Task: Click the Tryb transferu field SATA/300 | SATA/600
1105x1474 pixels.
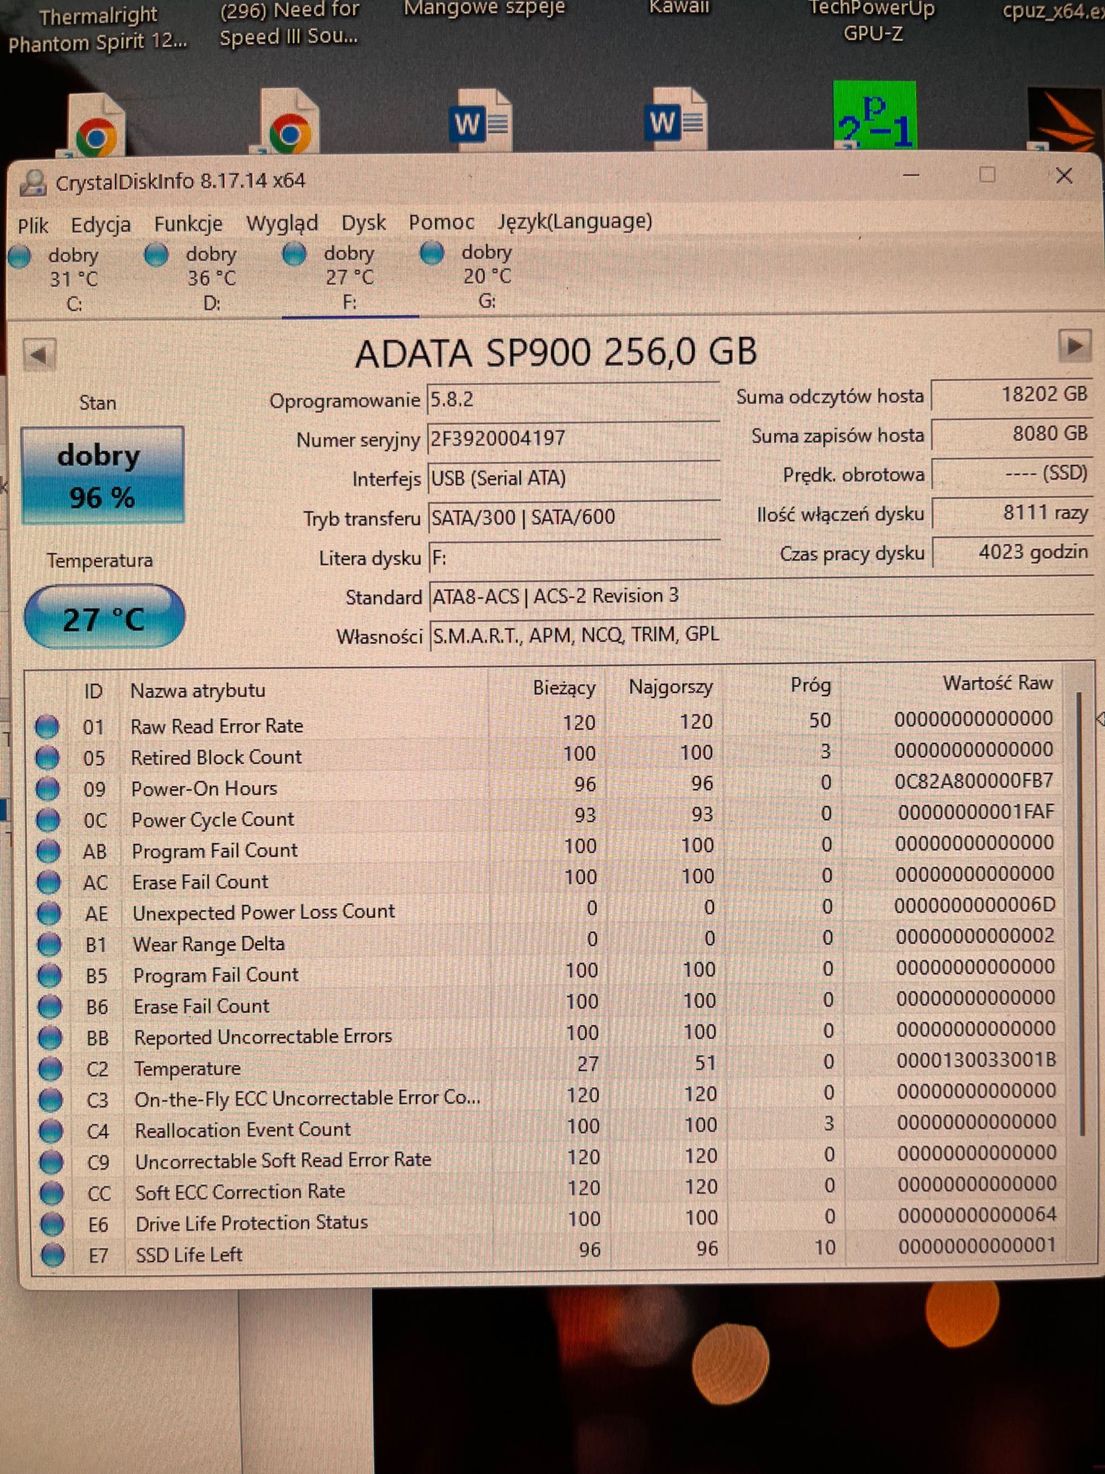Action: click(573, 517)
